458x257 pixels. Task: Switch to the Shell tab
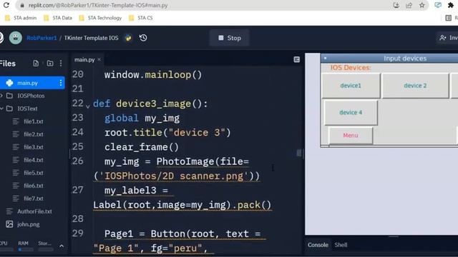pyautogui.click(x=341, y=245)
